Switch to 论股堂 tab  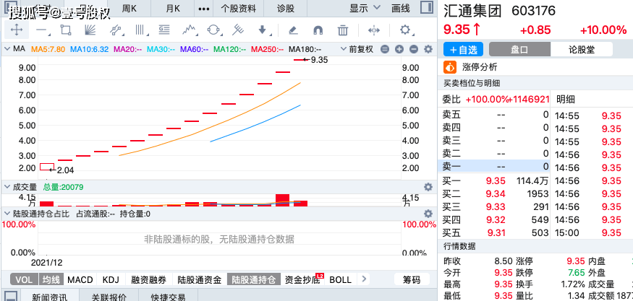click(x=582, y=50)
